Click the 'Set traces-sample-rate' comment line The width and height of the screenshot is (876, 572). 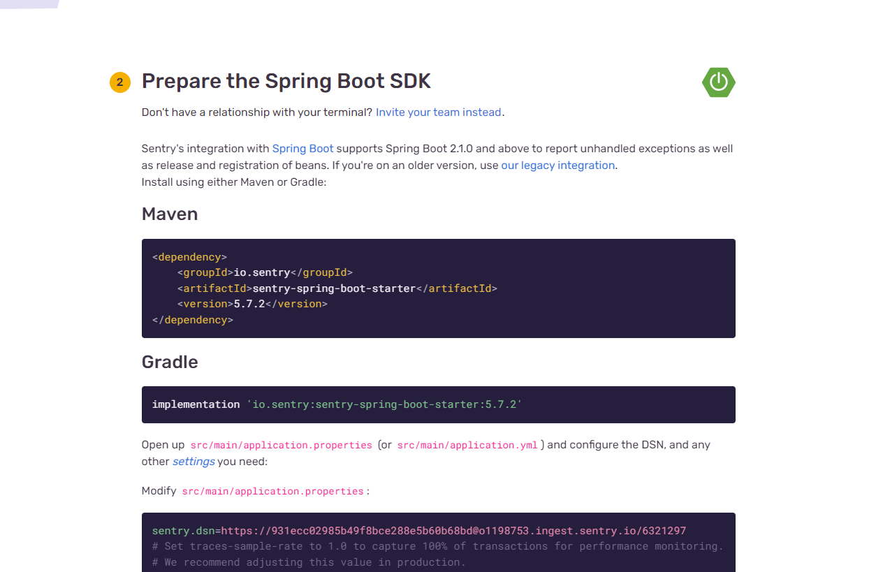pyautogui.click(x=437, y=546)
